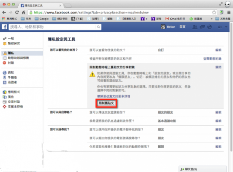Open the Chrome hamburger menu
The image size is (233, 172).
[x=229, y=13]
